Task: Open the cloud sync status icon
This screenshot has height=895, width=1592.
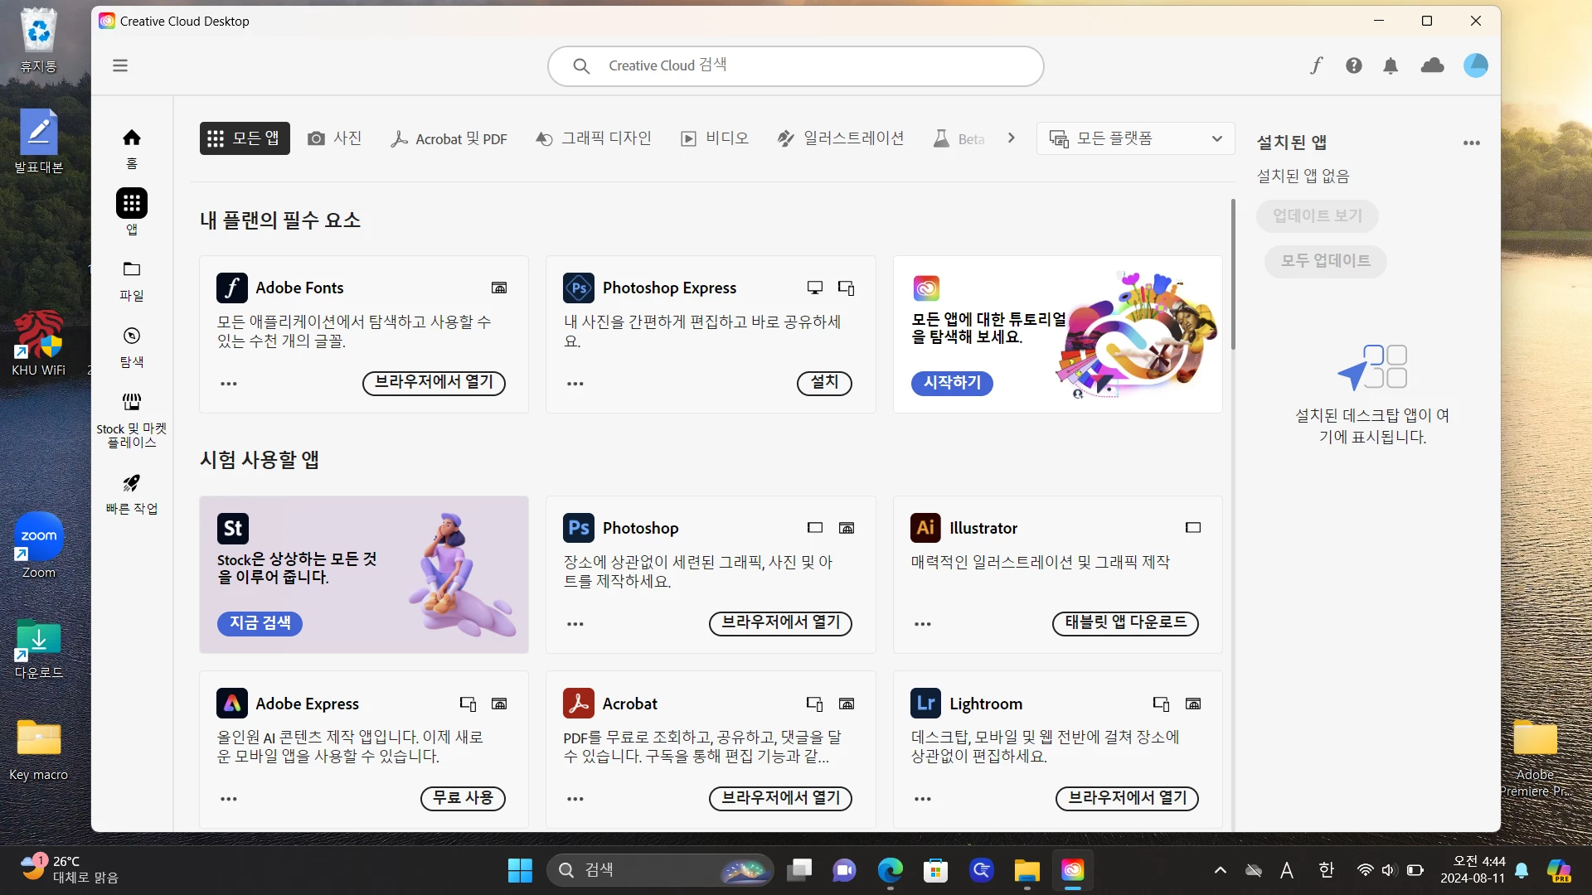Action: click(x=1432, y=65)
